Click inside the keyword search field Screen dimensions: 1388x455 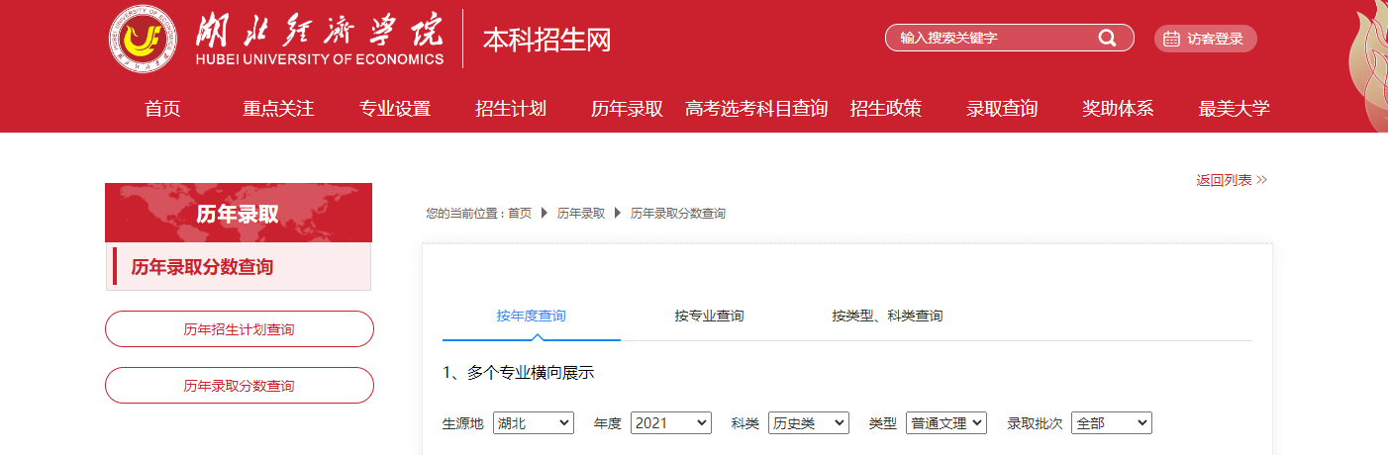click(x=990, y=39)
